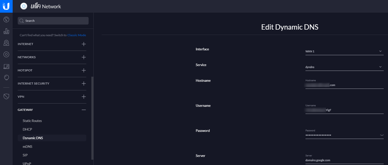Select Static Routes under Gateway
Image resolution: width=388 pixels, height=165 pixels.
click(x=32, y=121)
